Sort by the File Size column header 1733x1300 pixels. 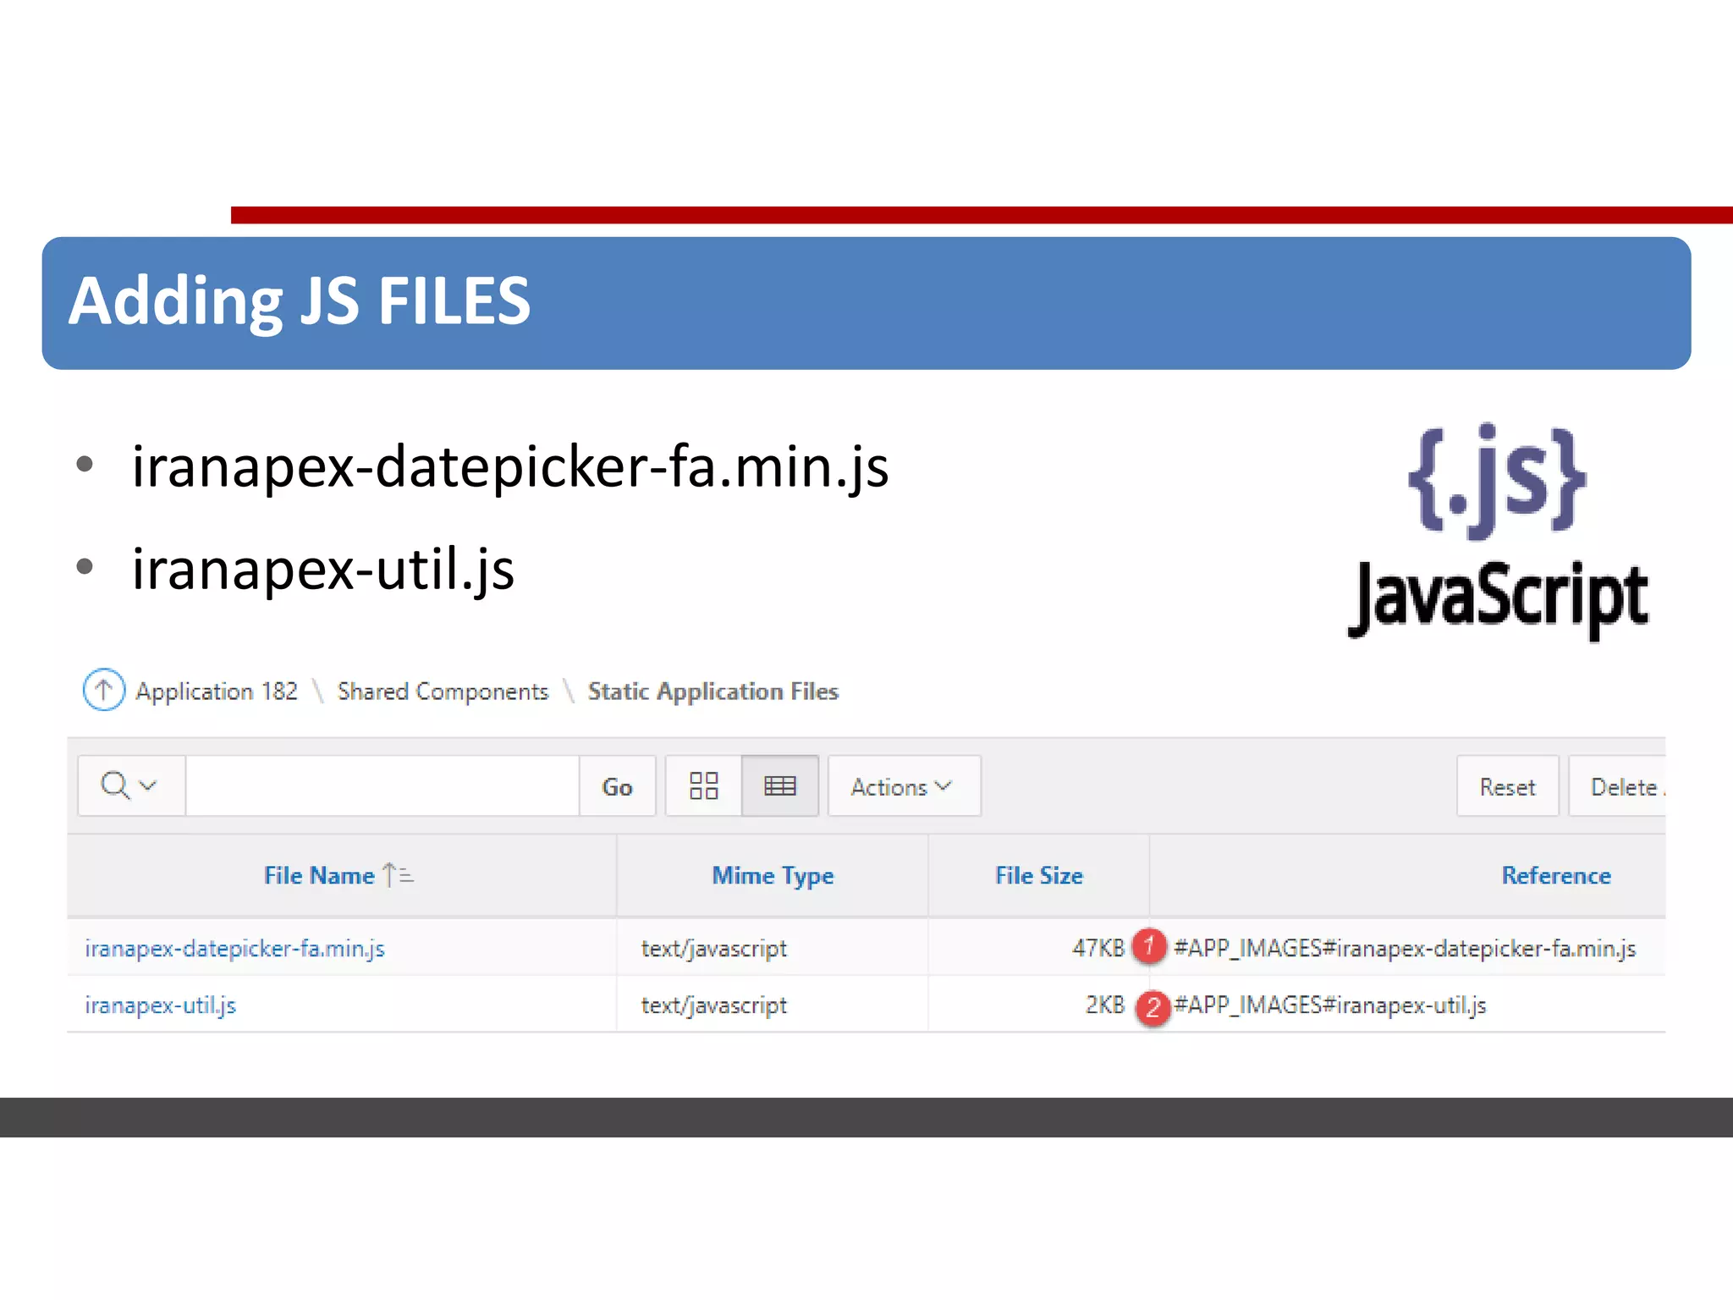[x=1038, y=875]
